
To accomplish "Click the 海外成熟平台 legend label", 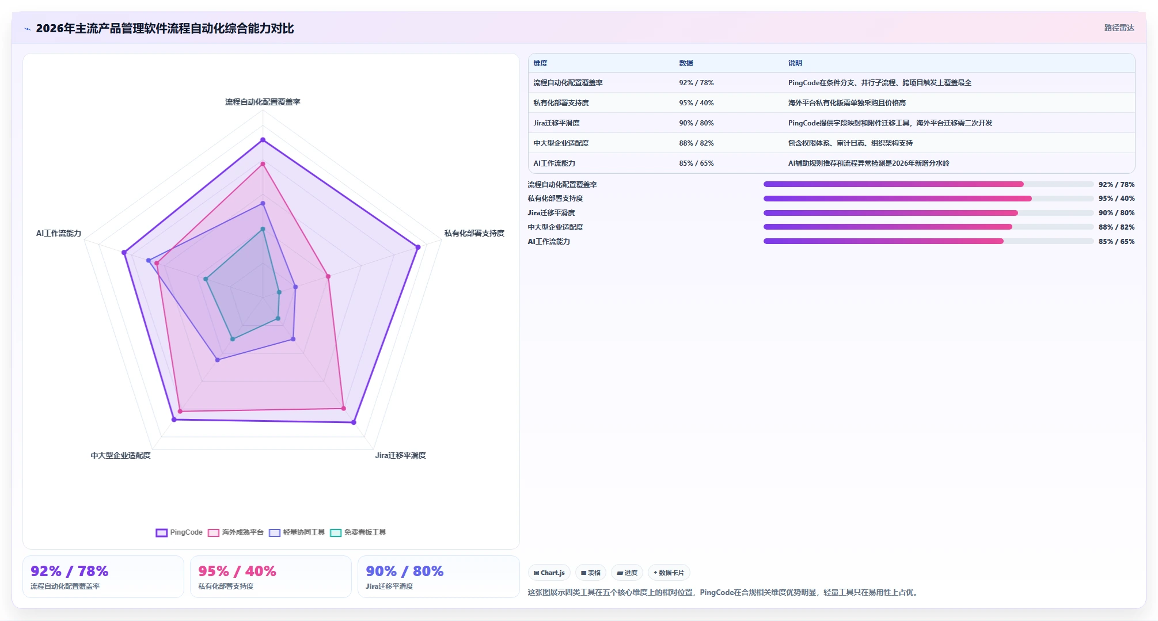I will pos(242,532).
